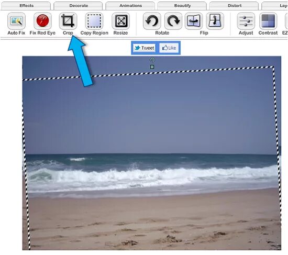Rotate image counterclockwise
The height and width of the screenshot is (255, 288).
(x=152, y=21)
